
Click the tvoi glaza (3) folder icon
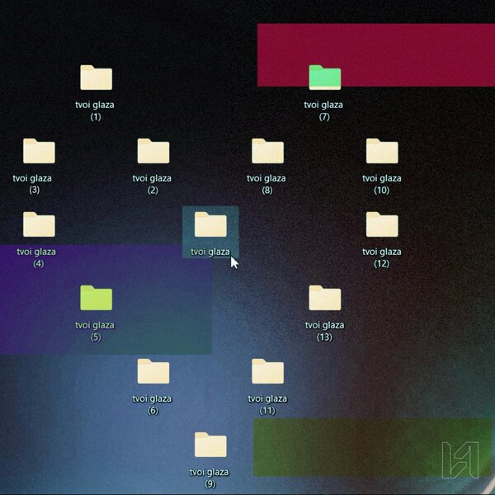[39, 151]
